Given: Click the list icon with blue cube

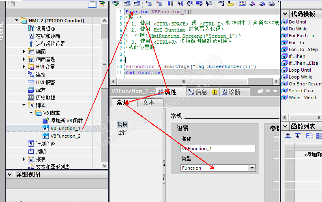Looking at the screenshot, I should 262,3.
